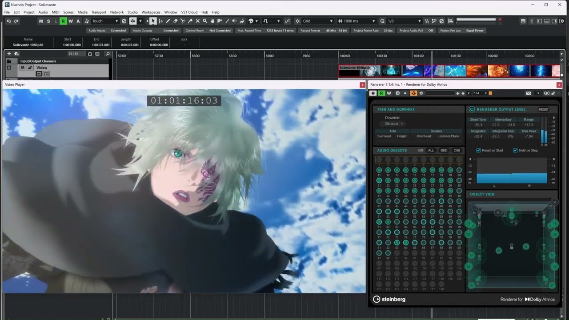The image size is (569, 320).
Task: Open the track search magnifier
Action: pos(108,54)
